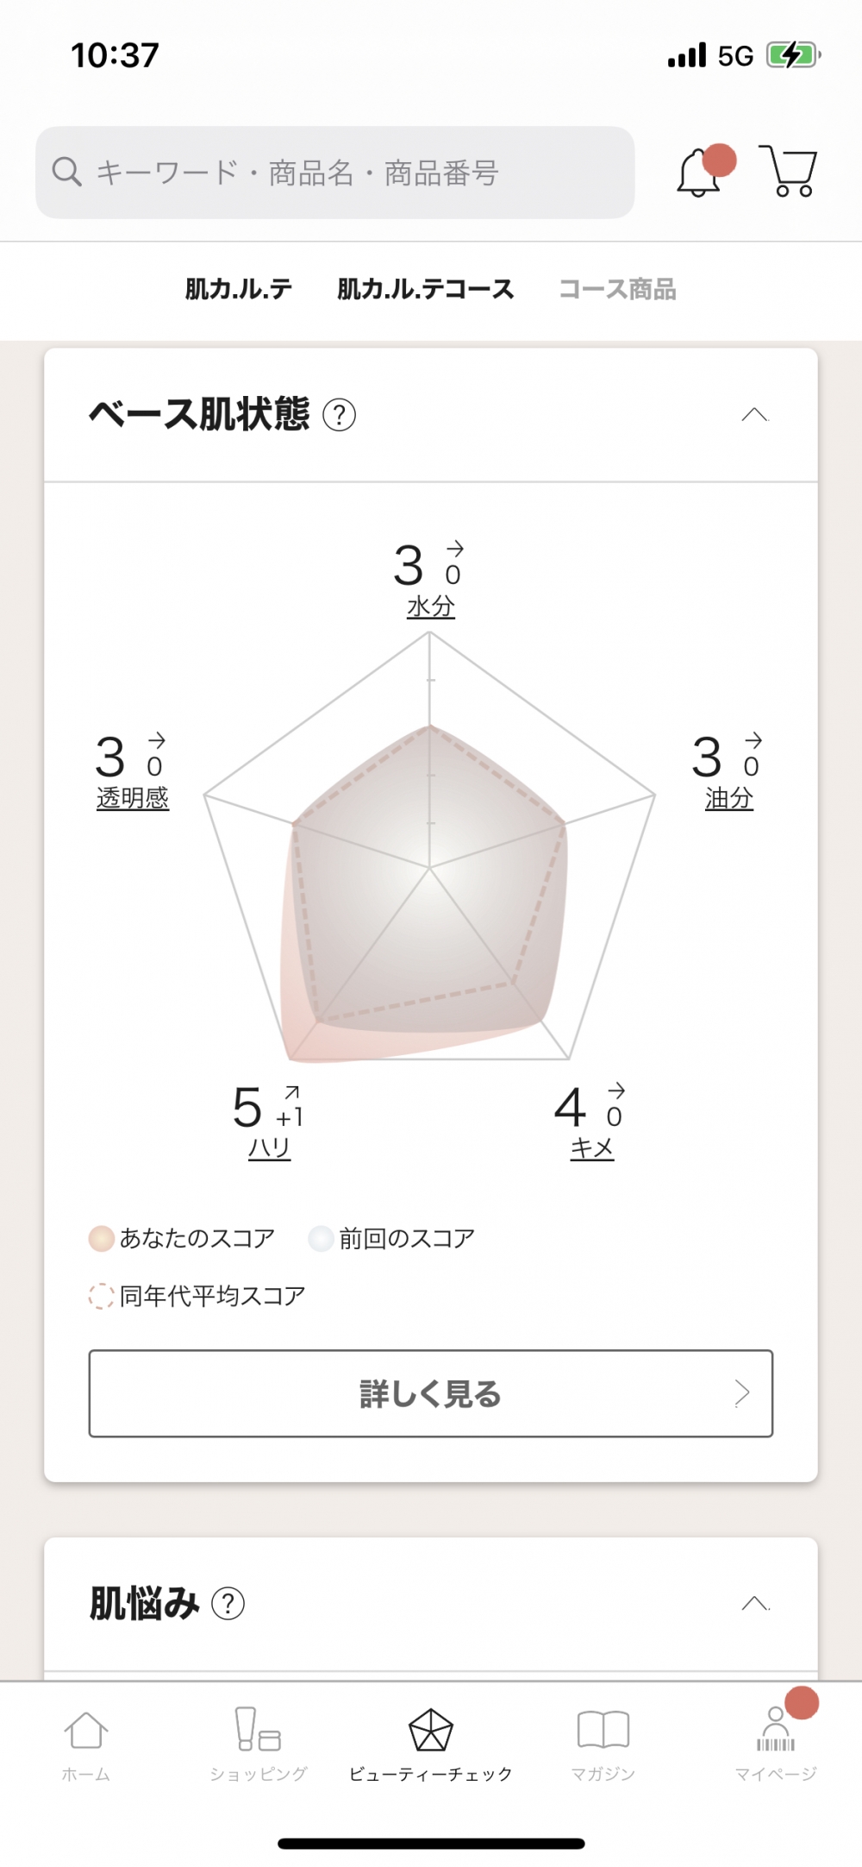Tap help icon beside ベース肌状態
The image size is (862, 1867).
[339, 415]
